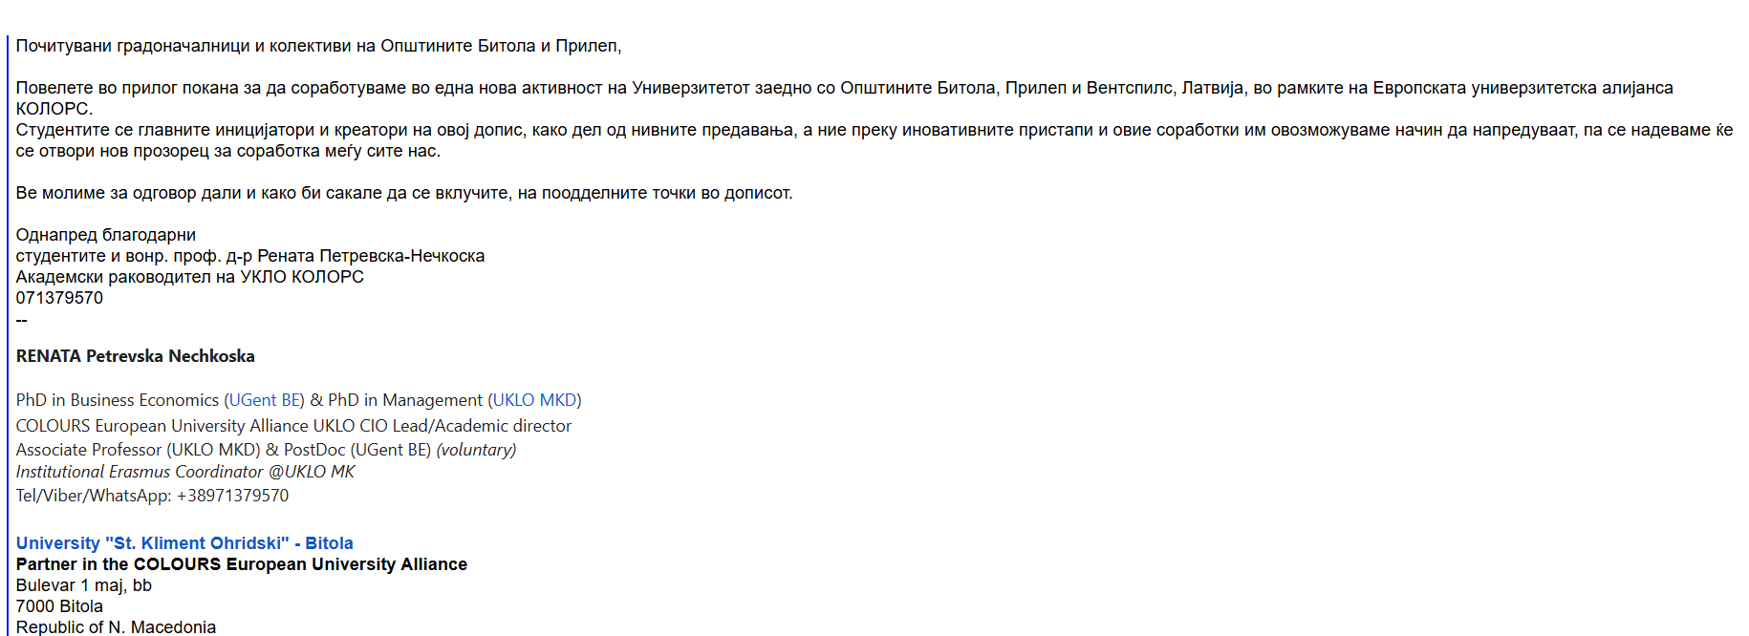Open the UGent BE link
Image resolution: width=1749 pixels, height=636 pixels.
click(x=266, y=400)
